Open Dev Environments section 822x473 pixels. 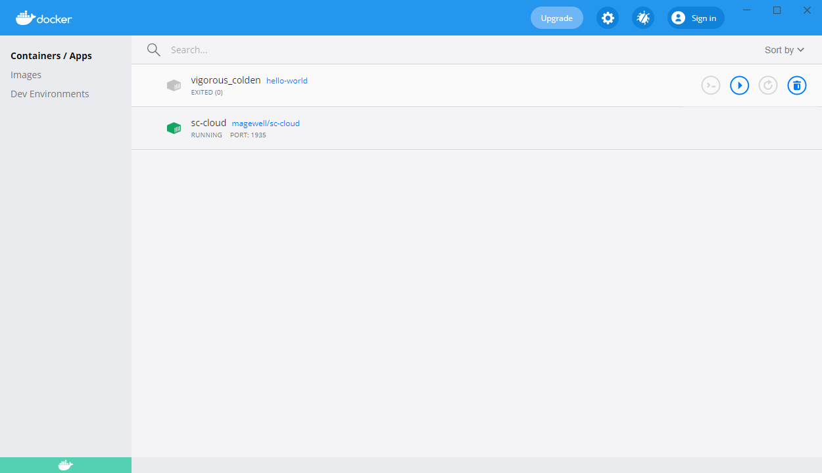click(x=49, y=93)
